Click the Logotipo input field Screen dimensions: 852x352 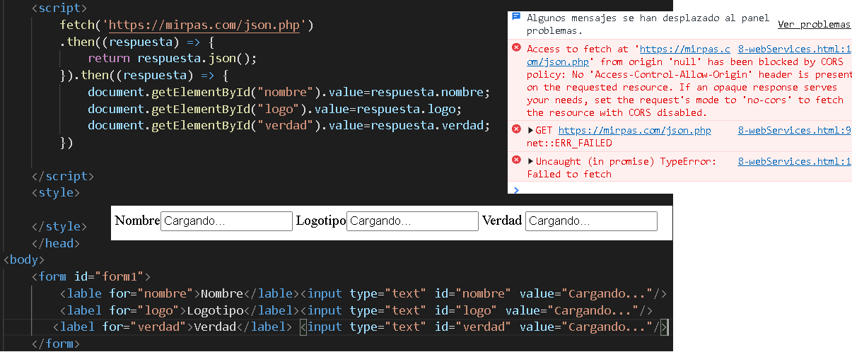(x=412, y=221)
